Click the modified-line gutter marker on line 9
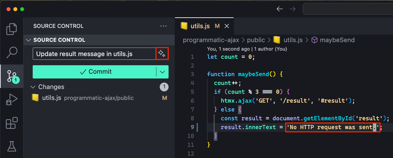 click(198, 127)
